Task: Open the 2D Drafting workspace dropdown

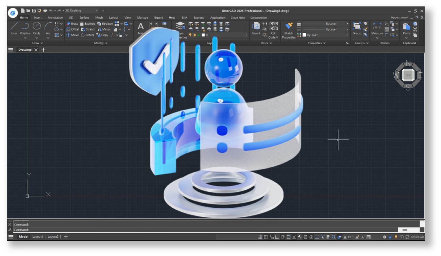Action: (x=81, y=11)
